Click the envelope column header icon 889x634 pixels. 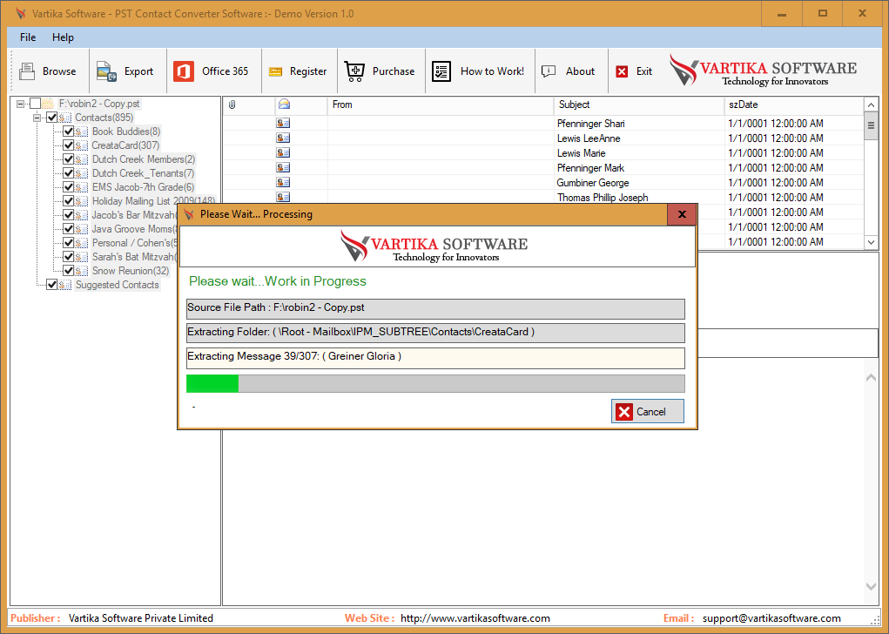(284, 104)
